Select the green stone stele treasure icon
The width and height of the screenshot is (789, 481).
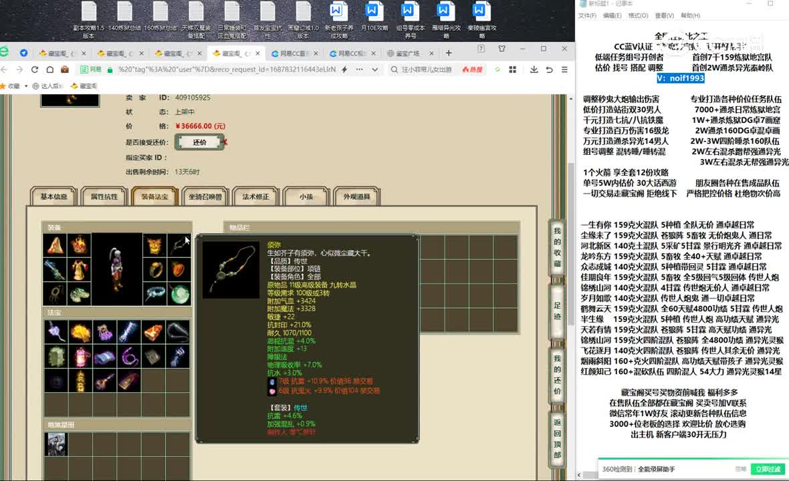pos(56,356)
